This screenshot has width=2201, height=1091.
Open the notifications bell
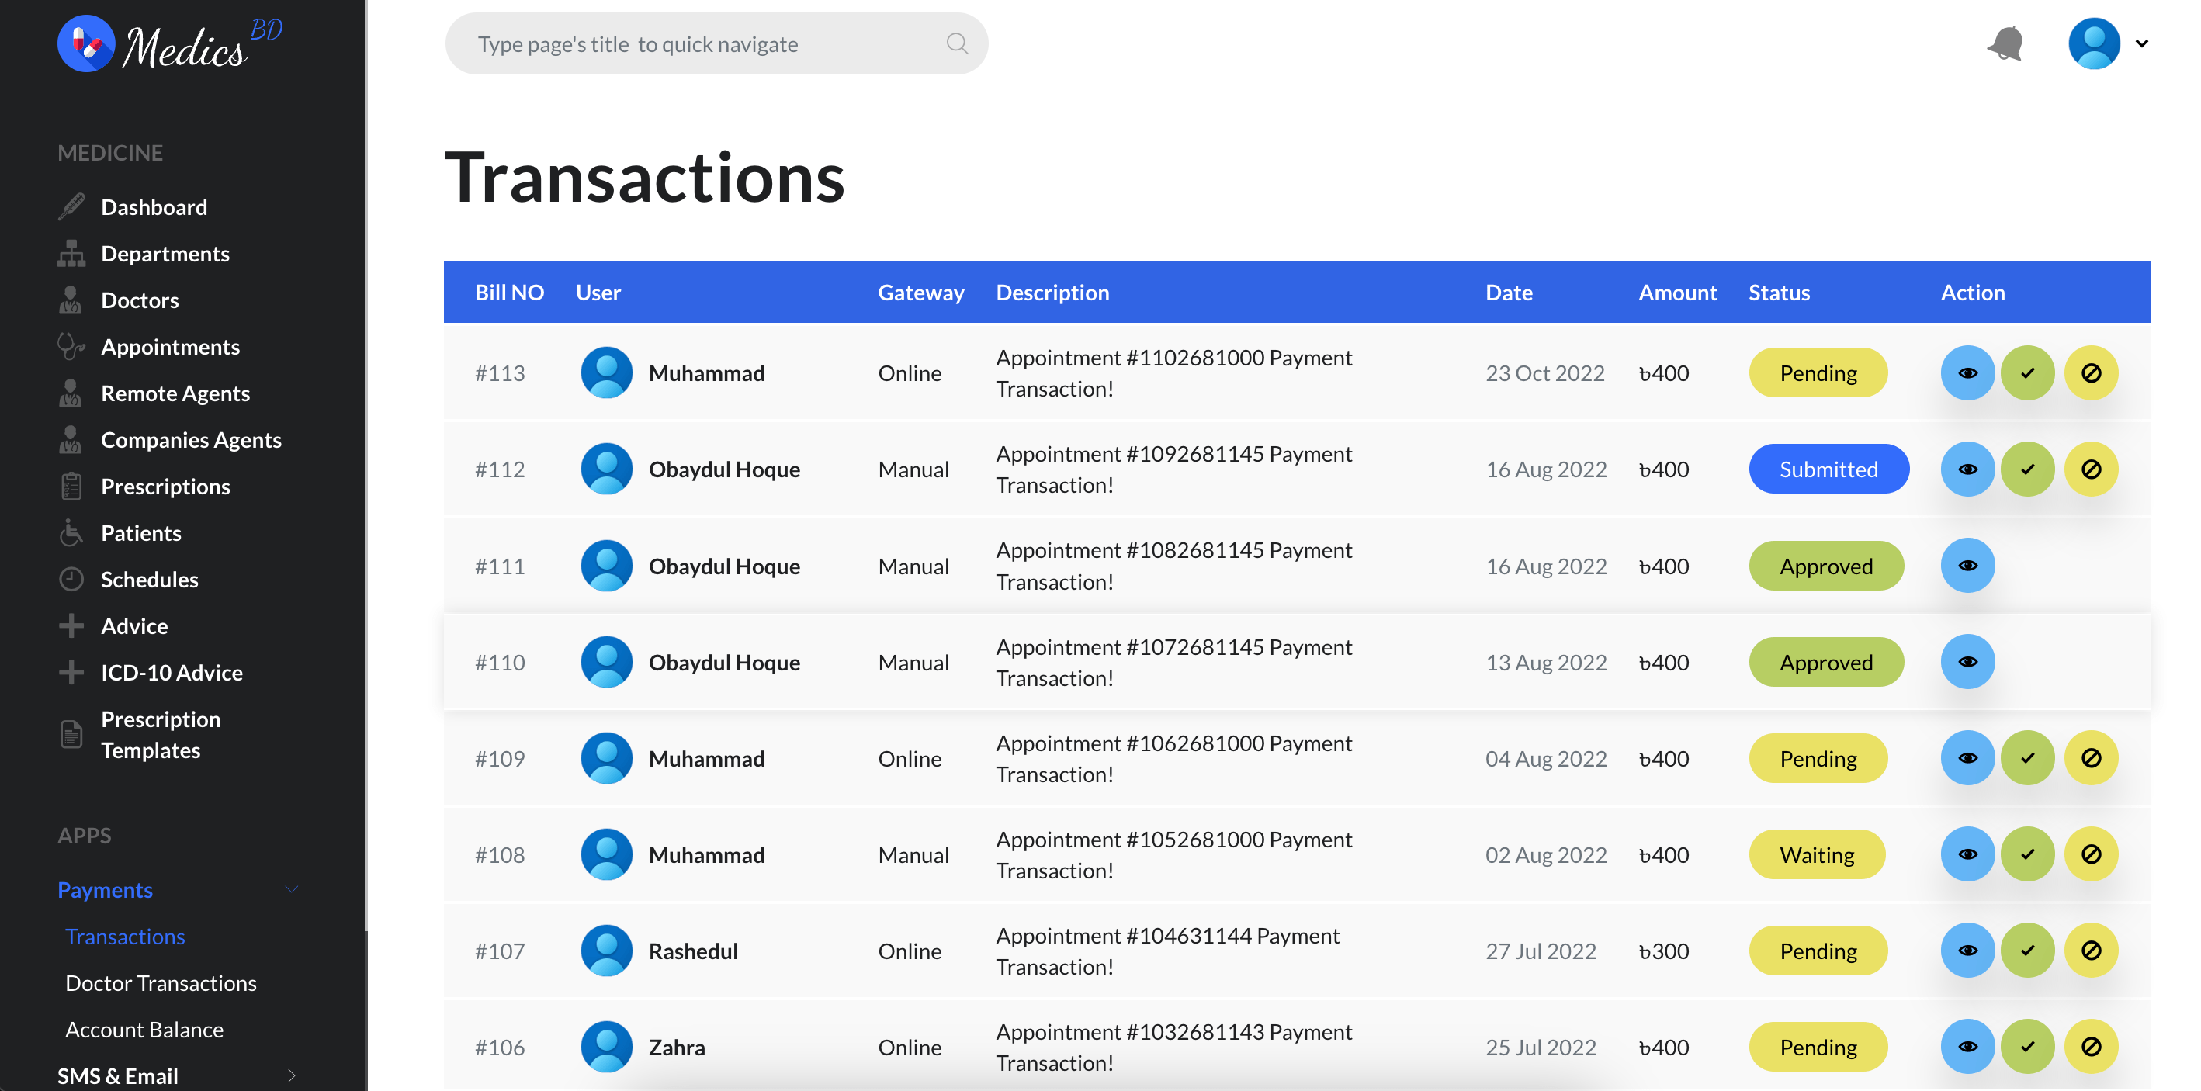pyautogui.click(x=2005, y=43)
